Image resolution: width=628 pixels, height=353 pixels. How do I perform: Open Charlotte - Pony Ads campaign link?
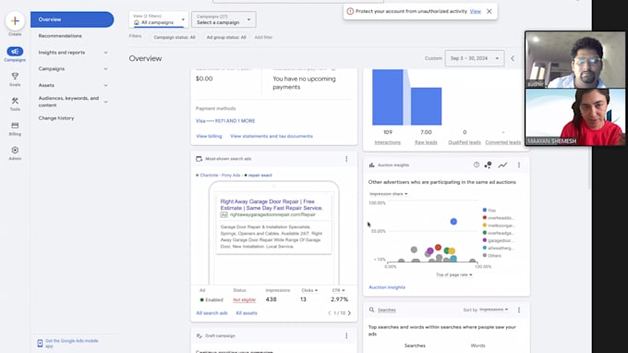pos(221,175)
